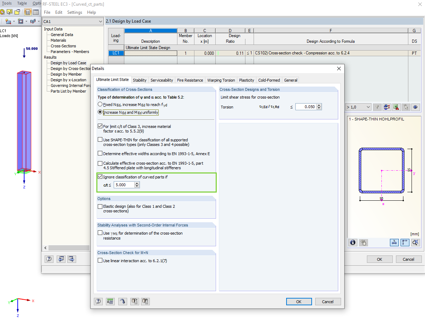
Task: Select 'Parts List by Member' tree item
Action: pyautogui.click(x=68, y=91)
